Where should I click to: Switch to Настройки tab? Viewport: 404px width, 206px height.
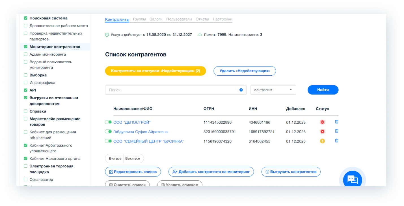tap(222, 19)
